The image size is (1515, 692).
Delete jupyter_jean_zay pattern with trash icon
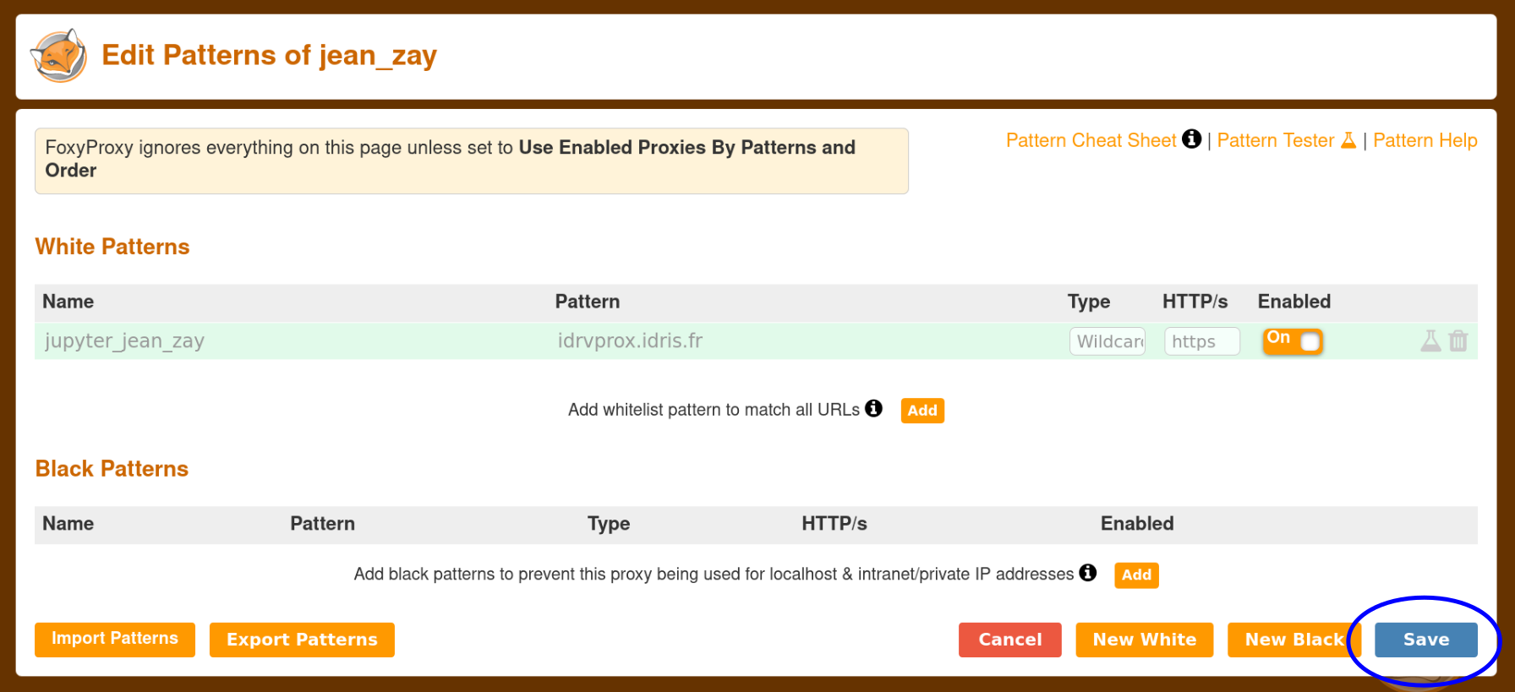[1458, 341]
